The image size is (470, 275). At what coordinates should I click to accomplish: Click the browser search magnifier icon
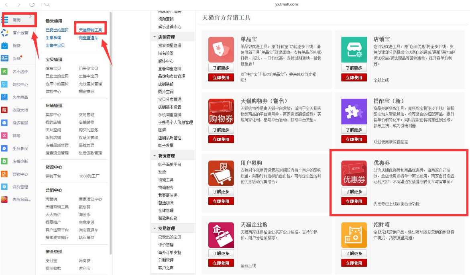(47, 4)
